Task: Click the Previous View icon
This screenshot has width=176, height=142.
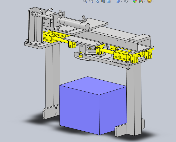Action: [97, 1]
